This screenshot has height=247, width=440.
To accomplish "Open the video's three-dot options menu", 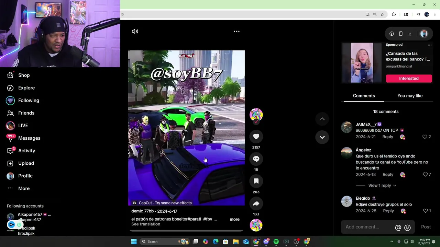I will click(x=236, y=31).
